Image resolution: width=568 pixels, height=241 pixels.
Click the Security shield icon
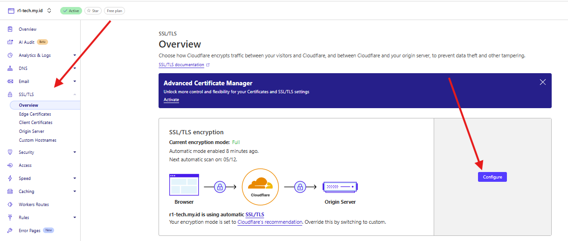tap(10, 152)
